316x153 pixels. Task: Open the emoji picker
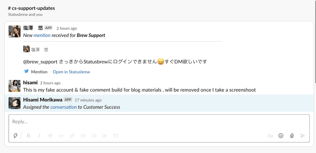[281, 136]
